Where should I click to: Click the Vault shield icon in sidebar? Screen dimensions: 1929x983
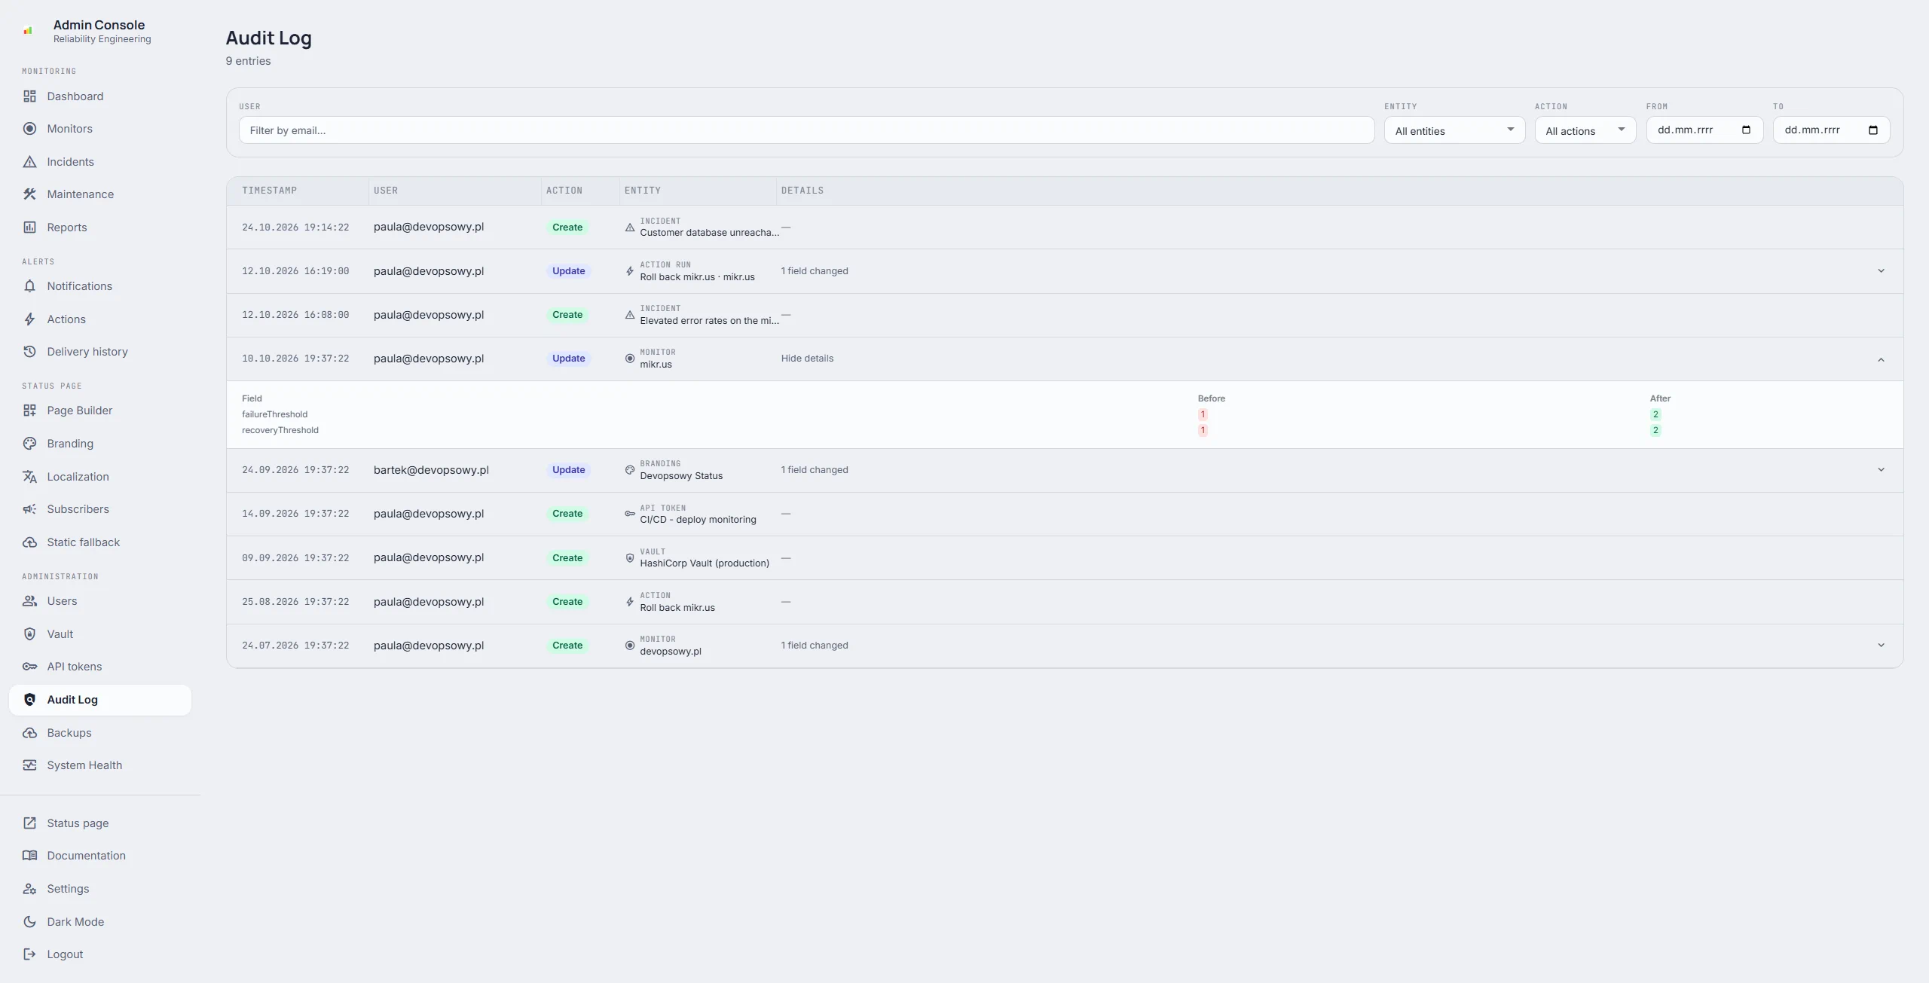coord(29,634)
